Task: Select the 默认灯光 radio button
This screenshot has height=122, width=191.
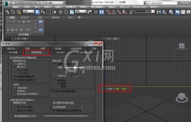Action: (x=15, y=67)
